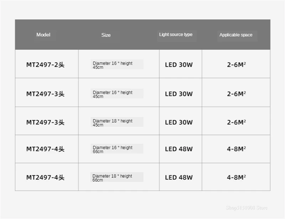Click MT2497-4头 model with Diameter 16 size
This screenshot has width=285, height=219.
45,149
